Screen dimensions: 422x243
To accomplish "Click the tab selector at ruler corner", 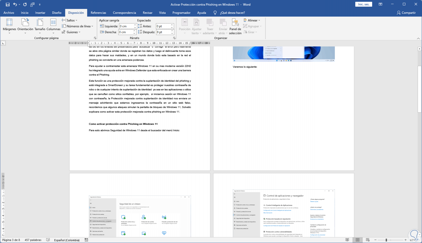I will pyautogui.click(x=3, y=43).
